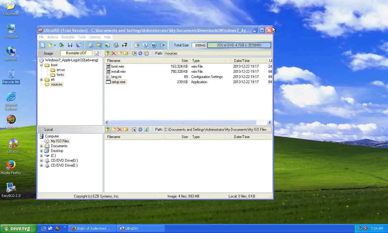Expand the efi folder in image tree
The width and height of the screenshot is (388, 233).
pyautogui.click(x=42, y=79)
